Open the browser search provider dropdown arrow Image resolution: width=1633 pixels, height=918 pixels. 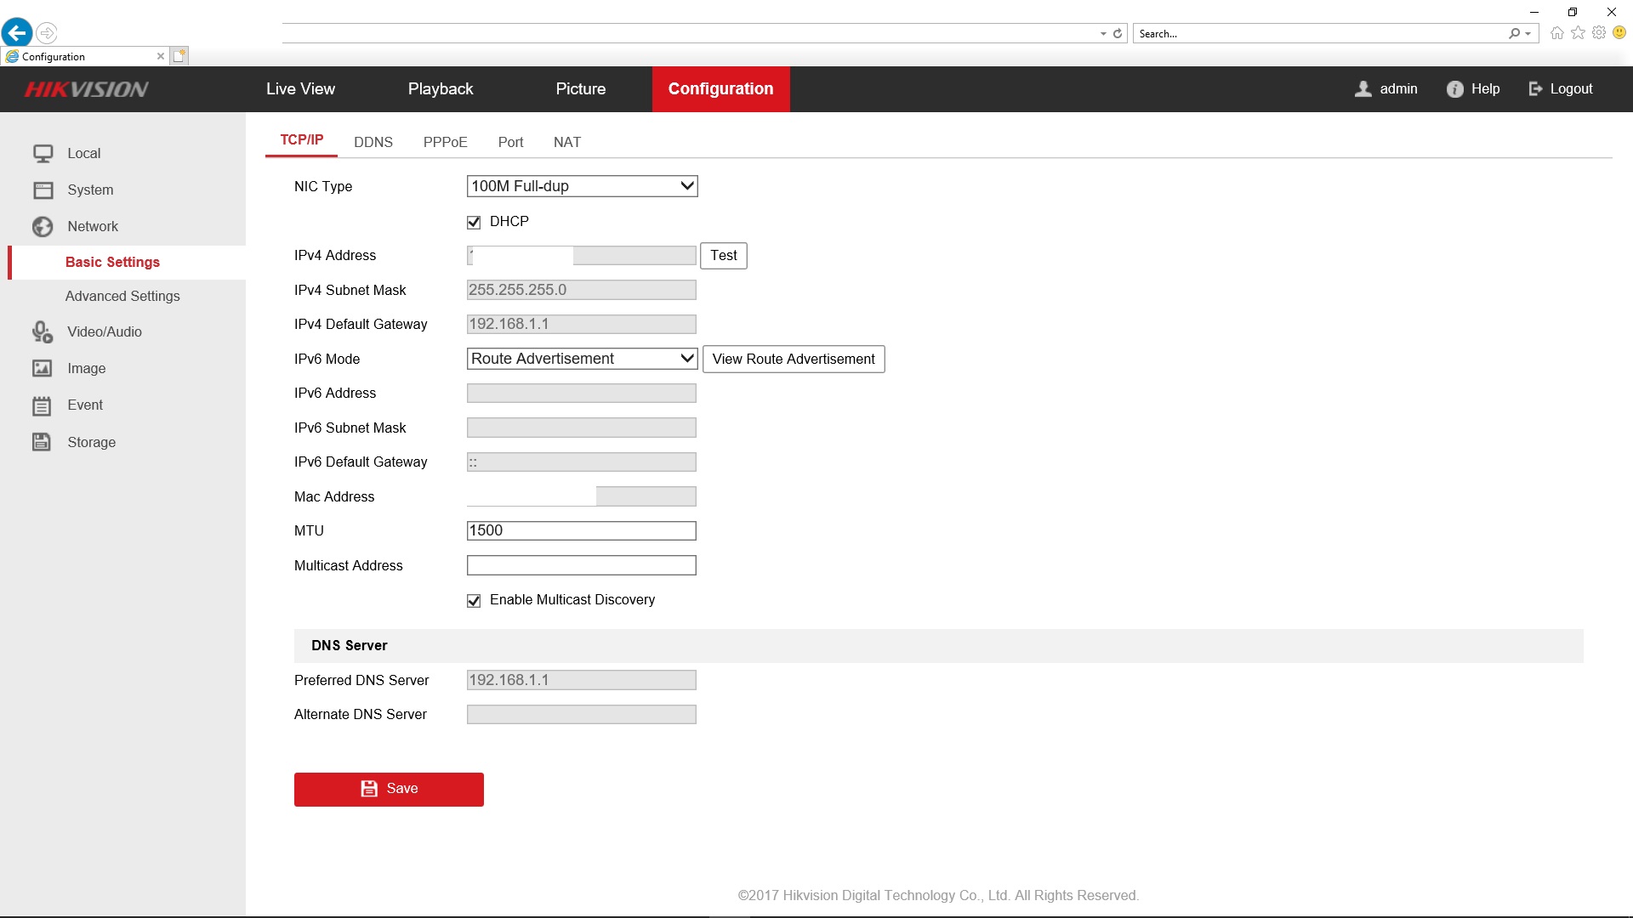(x=1528, y=34)
